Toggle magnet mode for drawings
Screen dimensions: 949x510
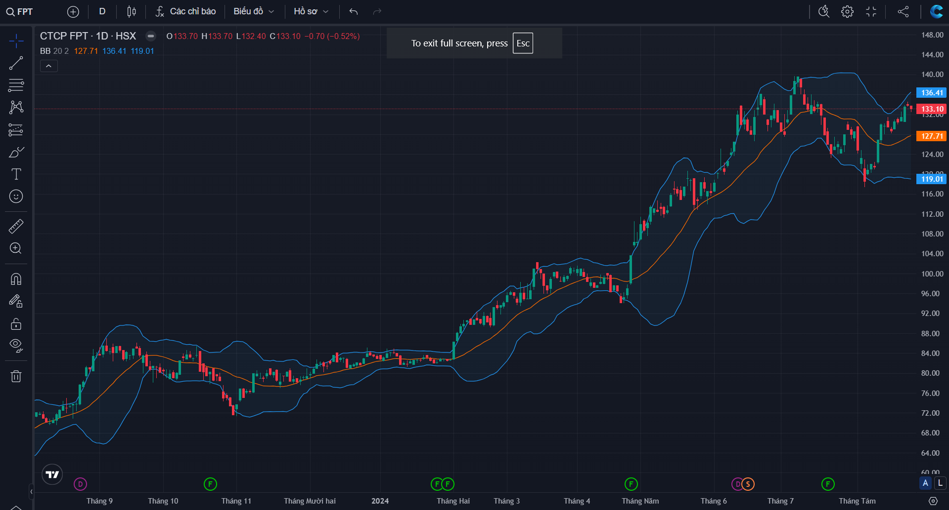[x=16, y=279]
